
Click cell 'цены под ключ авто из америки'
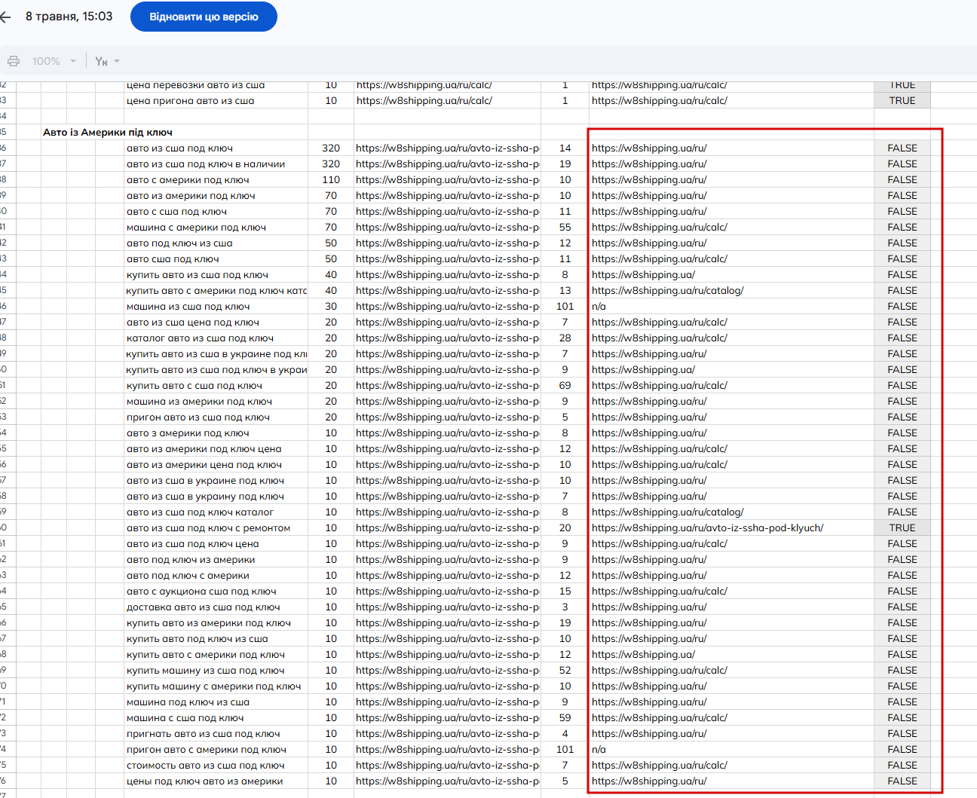[204, 781]
